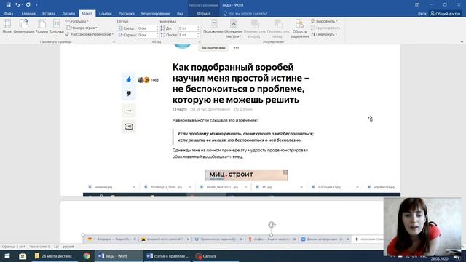This screenshot has height=262, width=466.
Task: Open the Формат picture tools tab
Action: pyautogui.click(x=204, y=13)
